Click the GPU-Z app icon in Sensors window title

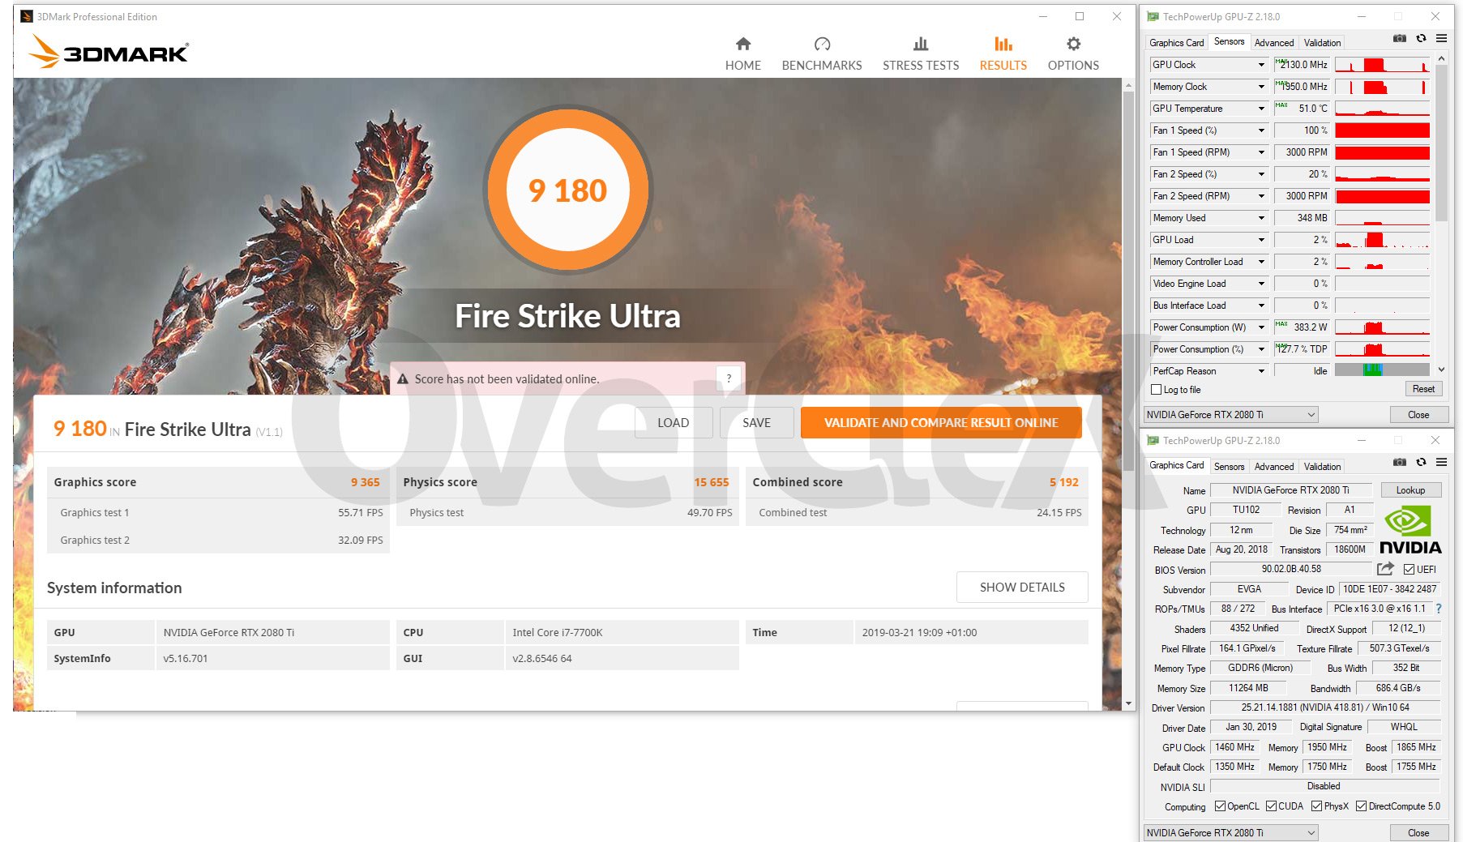pos(1153,16)
